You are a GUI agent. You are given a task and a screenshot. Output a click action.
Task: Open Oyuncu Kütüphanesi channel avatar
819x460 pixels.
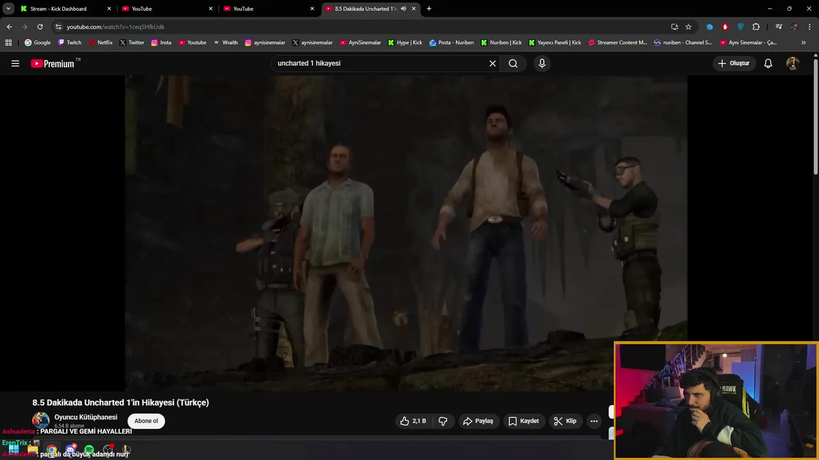(x=41, y=420)
